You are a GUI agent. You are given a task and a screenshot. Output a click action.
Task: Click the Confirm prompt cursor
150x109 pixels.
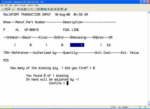point(68,83)
